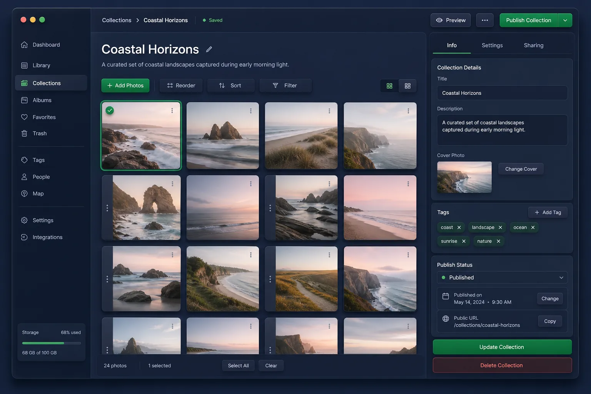This screenshot has width=591, height=394.
Task: Remove the ocean tag
Action: pos(533,227)
